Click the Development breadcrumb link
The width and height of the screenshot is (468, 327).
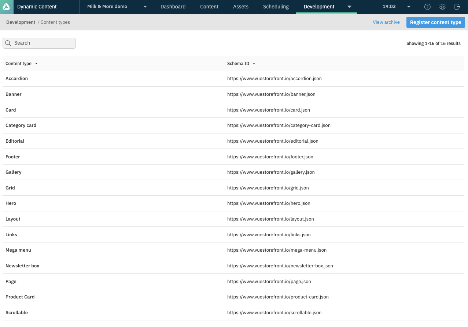coord(21,22)
